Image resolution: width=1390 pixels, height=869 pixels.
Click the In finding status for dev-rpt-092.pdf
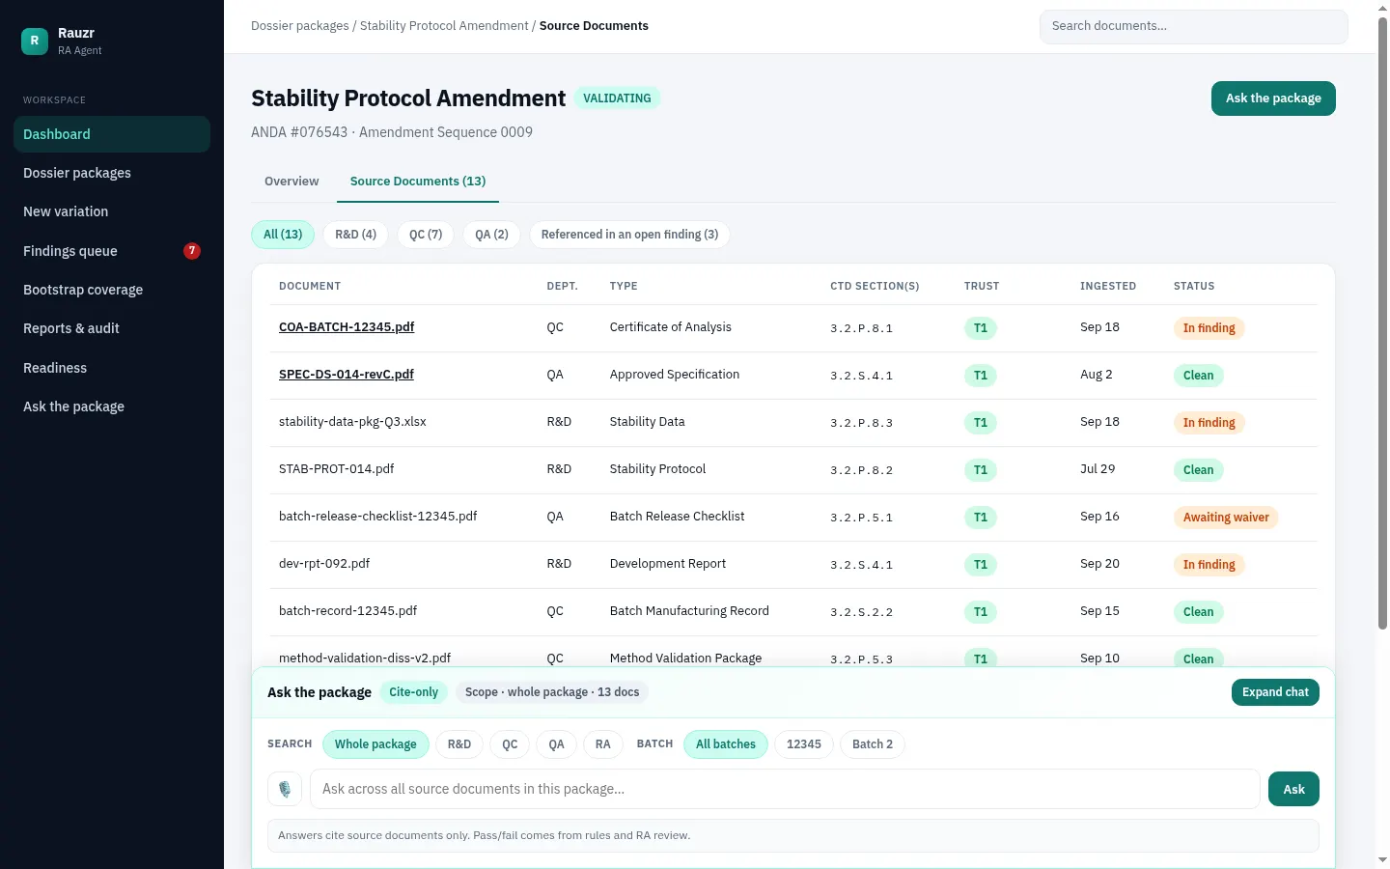click(1209, 565)
